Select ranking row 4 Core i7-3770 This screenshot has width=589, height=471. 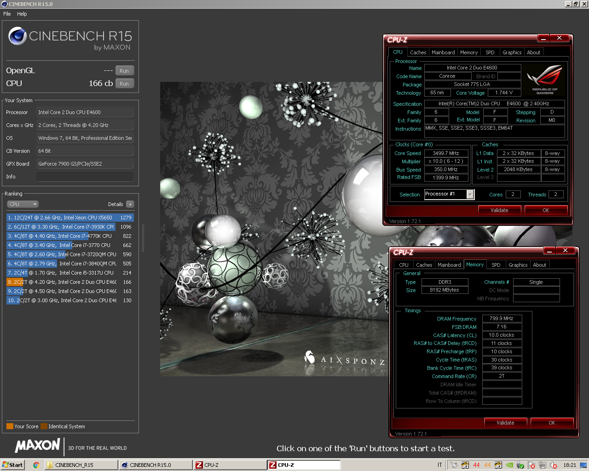coord(70,245)
